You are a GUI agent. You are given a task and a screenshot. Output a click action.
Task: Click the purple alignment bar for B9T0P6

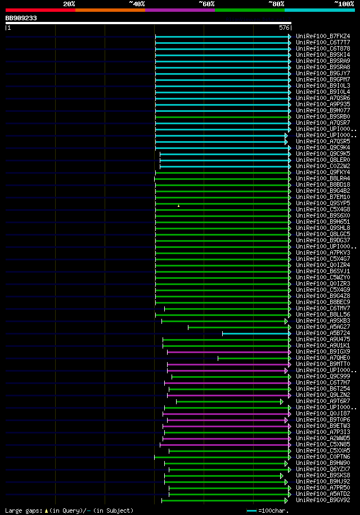coord(227,420)
